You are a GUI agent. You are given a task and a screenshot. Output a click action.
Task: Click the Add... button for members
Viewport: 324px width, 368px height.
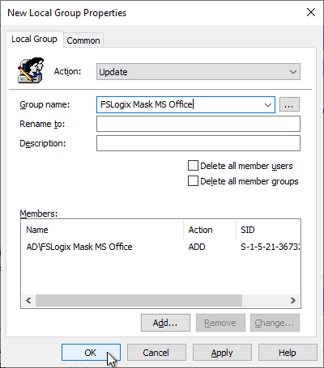point(165,323)
